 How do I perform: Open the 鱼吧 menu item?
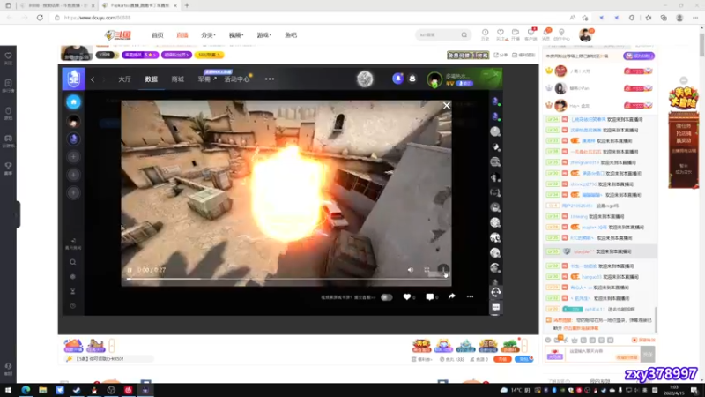[291, 35]
